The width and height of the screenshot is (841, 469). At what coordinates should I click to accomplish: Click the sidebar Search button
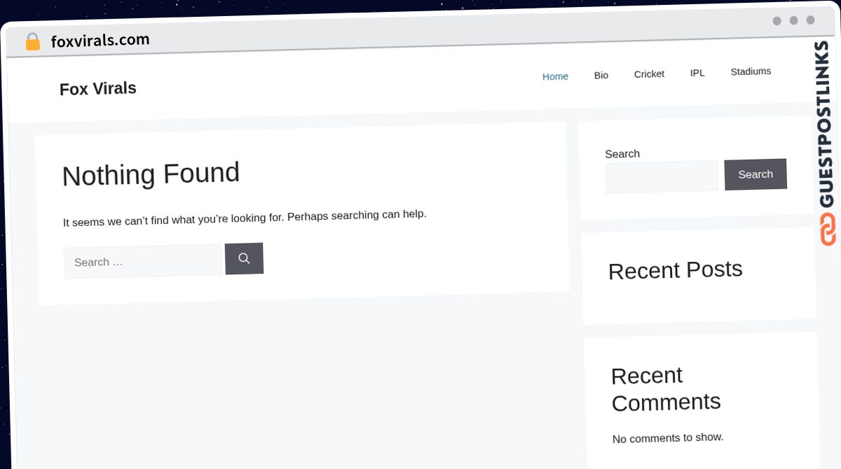[755, 174]
